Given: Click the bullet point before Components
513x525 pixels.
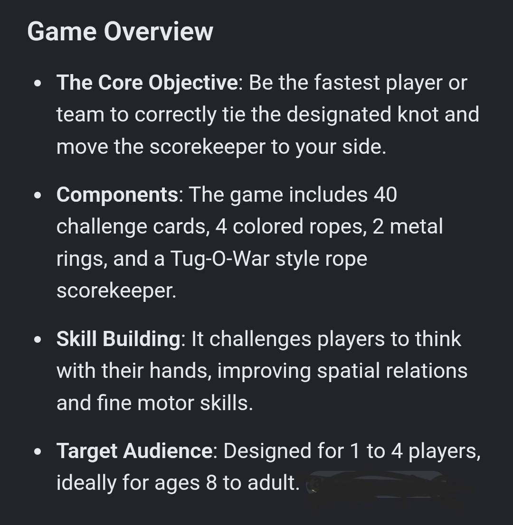Looking at the screenshot, I should click(x=38, y=195).
